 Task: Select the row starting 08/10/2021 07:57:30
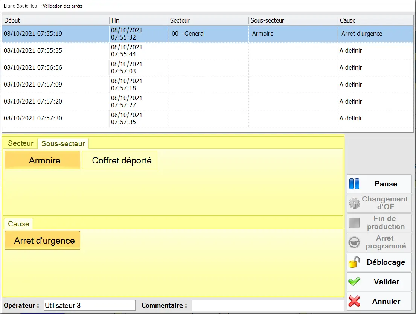(208, 119)
